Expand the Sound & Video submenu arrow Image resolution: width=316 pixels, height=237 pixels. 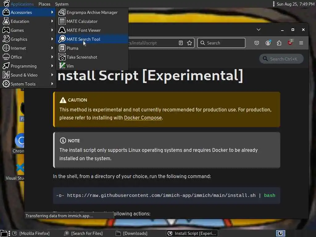click(52, 75)
